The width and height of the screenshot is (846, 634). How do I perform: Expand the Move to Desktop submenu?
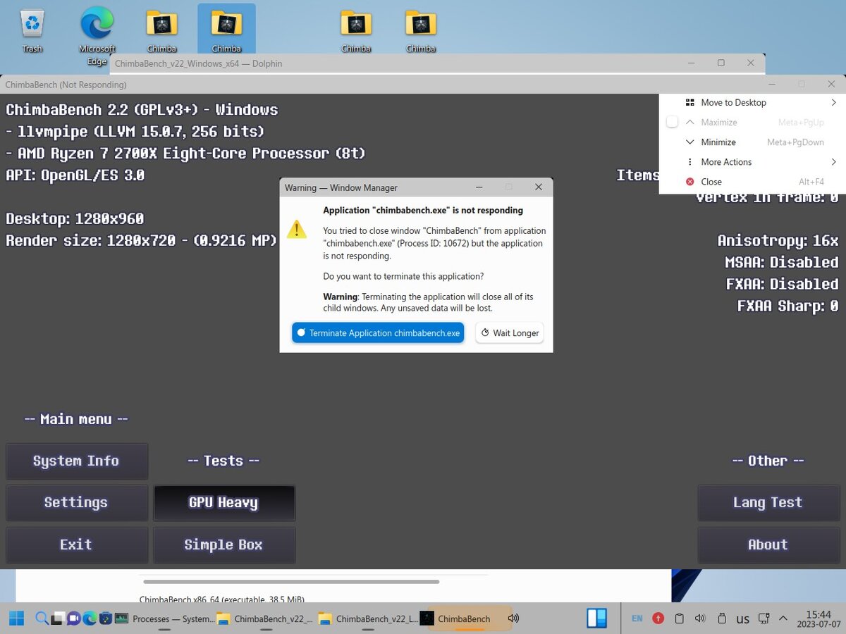(734, 102)
